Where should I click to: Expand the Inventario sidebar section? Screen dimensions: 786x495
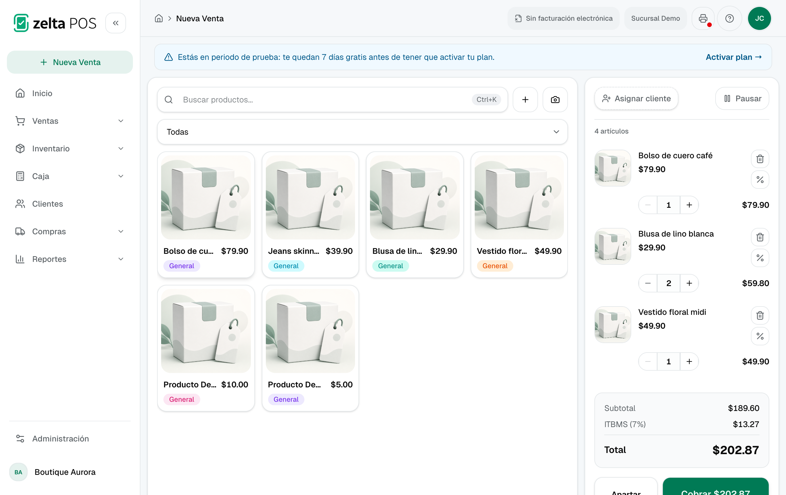tap(70, 148)
